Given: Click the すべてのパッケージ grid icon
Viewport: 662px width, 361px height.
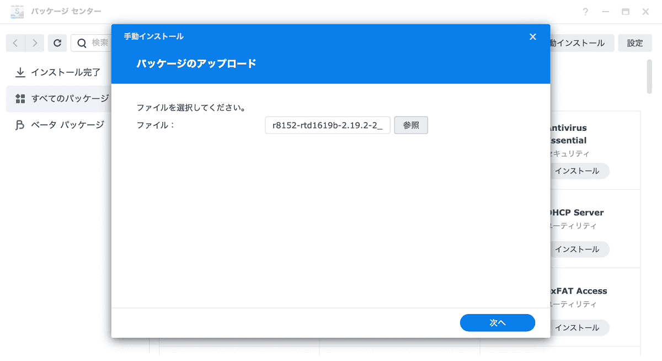Looking at the screenshot, I should click(20, 99).
